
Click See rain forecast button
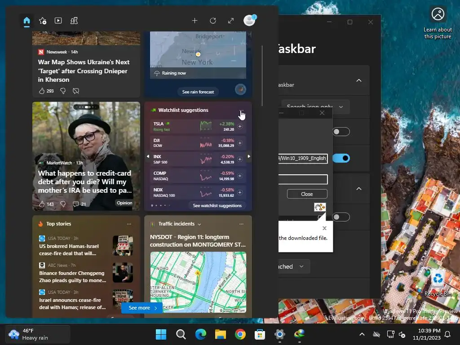[x=198, y=92]
